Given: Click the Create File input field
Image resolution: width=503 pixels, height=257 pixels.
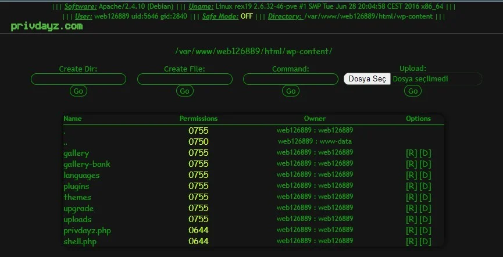Looking at the screenshot, I should (x=184, y=79).
